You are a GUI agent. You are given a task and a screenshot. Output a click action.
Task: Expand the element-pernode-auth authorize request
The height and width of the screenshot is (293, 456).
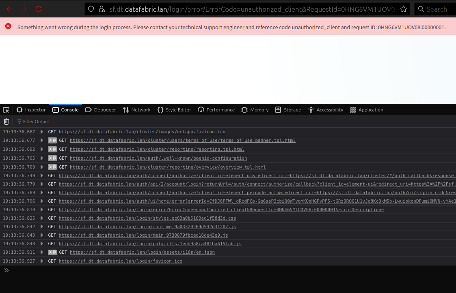(x=41, y=192)
